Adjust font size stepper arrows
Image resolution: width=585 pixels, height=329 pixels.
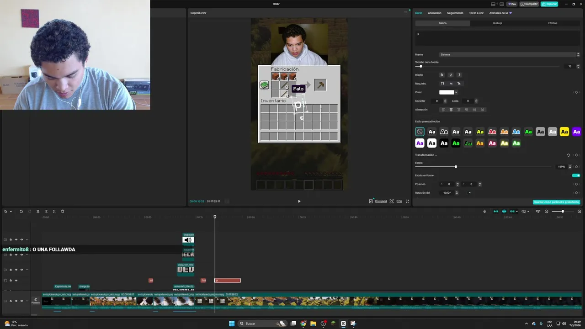[578, 66]
